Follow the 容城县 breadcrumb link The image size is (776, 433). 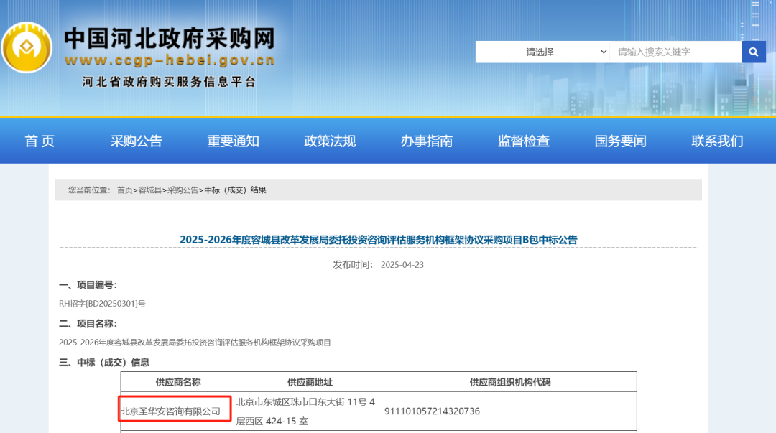tap(150, 190)
